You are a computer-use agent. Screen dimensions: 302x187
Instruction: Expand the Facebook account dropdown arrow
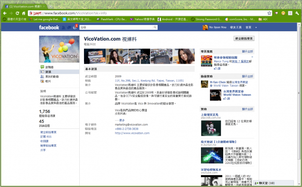256,27
